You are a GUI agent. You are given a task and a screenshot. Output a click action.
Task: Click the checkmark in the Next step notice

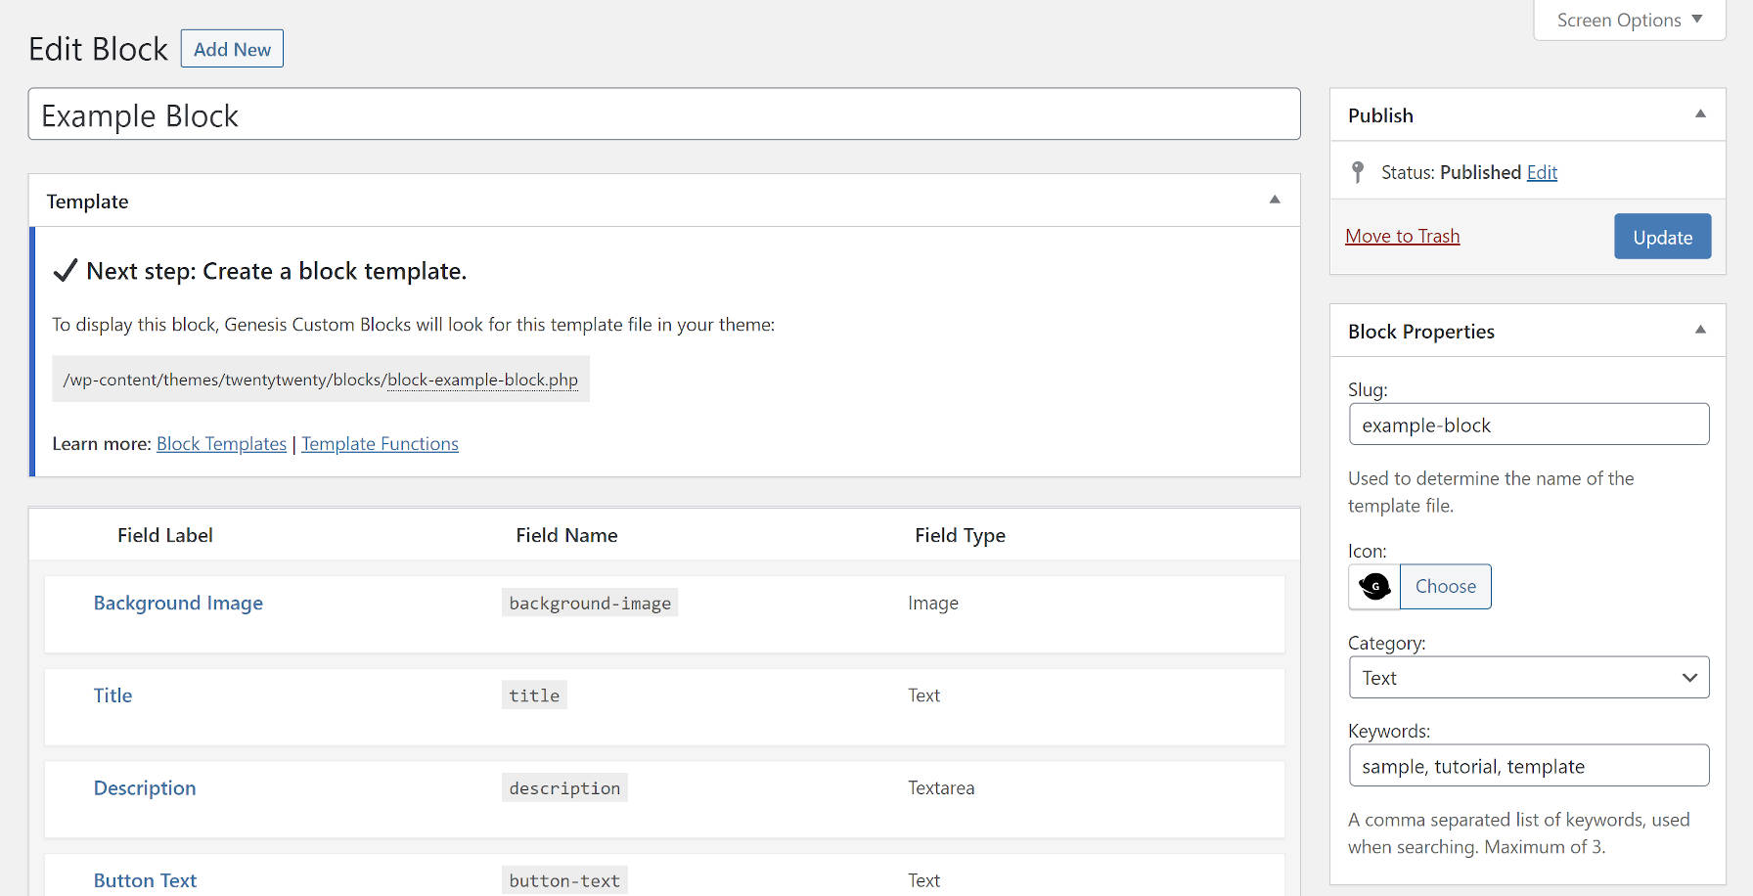tap(65, 270)
